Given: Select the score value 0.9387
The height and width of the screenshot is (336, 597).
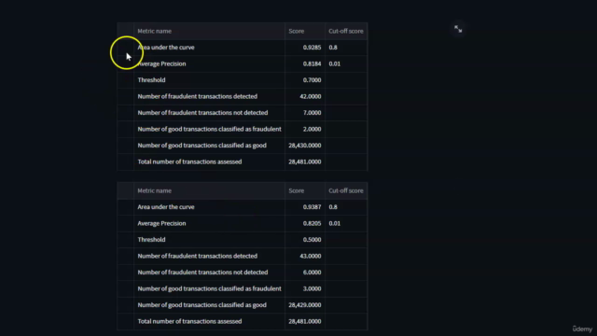Looking at the screenshot, I should pyautogui.click(x=312, y=207).
